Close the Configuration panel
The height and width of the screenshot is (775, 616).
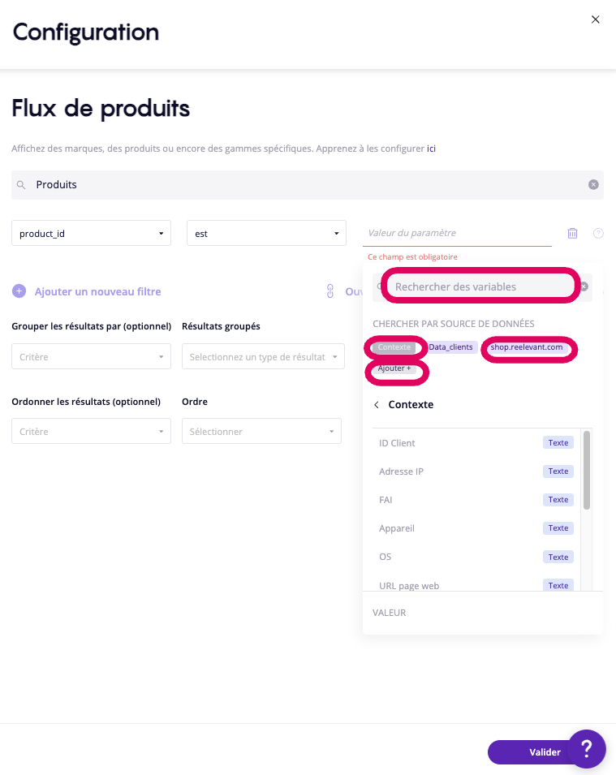point(596,19)
